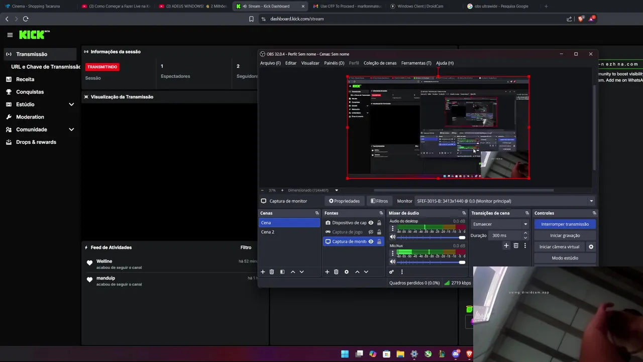Mute the Áudio do desktop channel
This screenshot has height=362, width=643.
tap(393, 237)
